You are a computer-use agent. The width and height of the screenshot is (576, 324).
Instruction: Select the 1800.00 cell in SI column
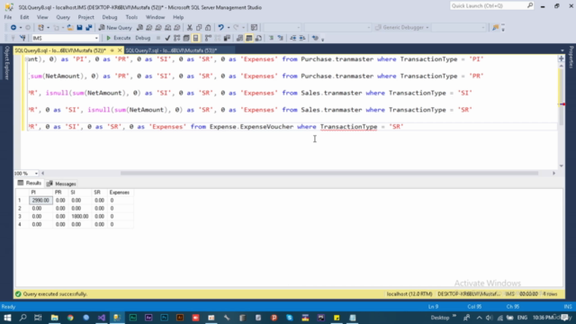click(x=79, y=216)
